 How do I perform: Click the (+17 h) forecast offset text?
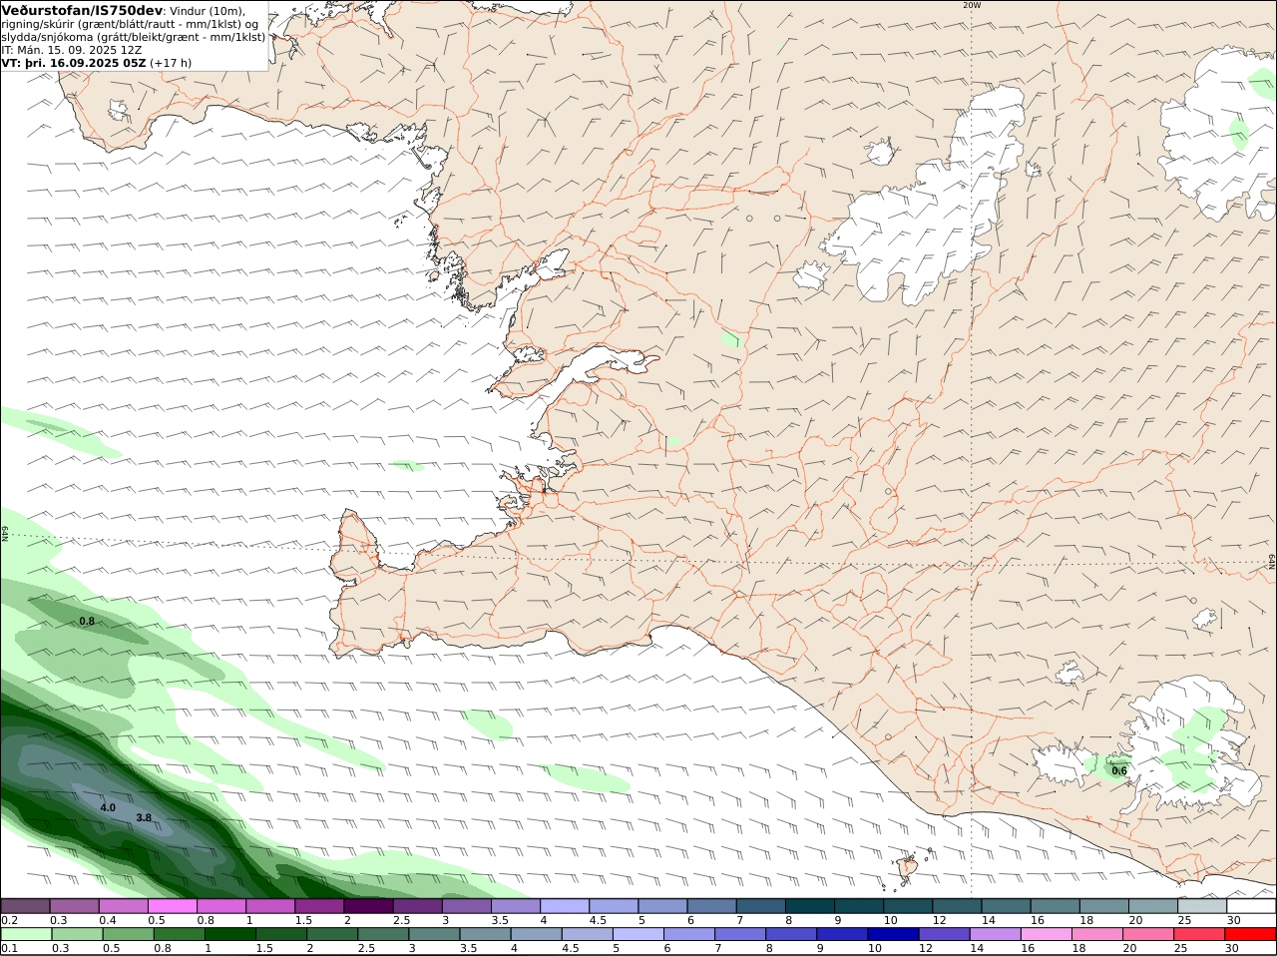click(172, 63)
